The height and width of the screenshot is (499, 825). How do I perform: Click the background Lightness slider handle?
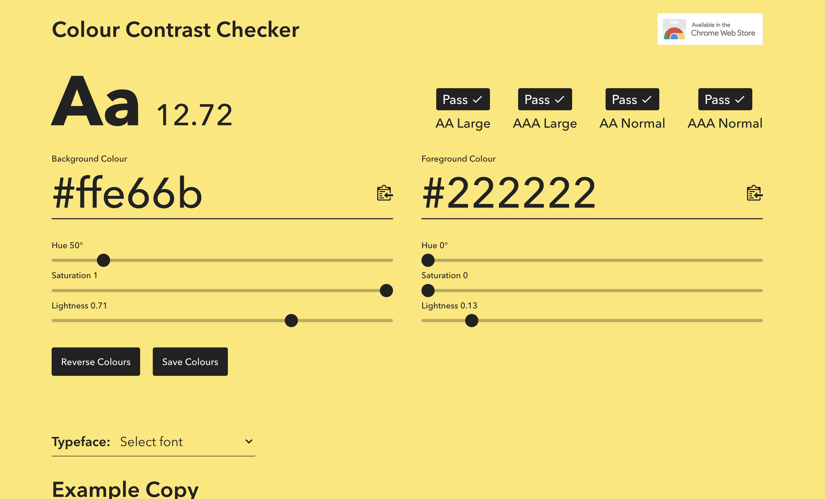click(291, 321)
